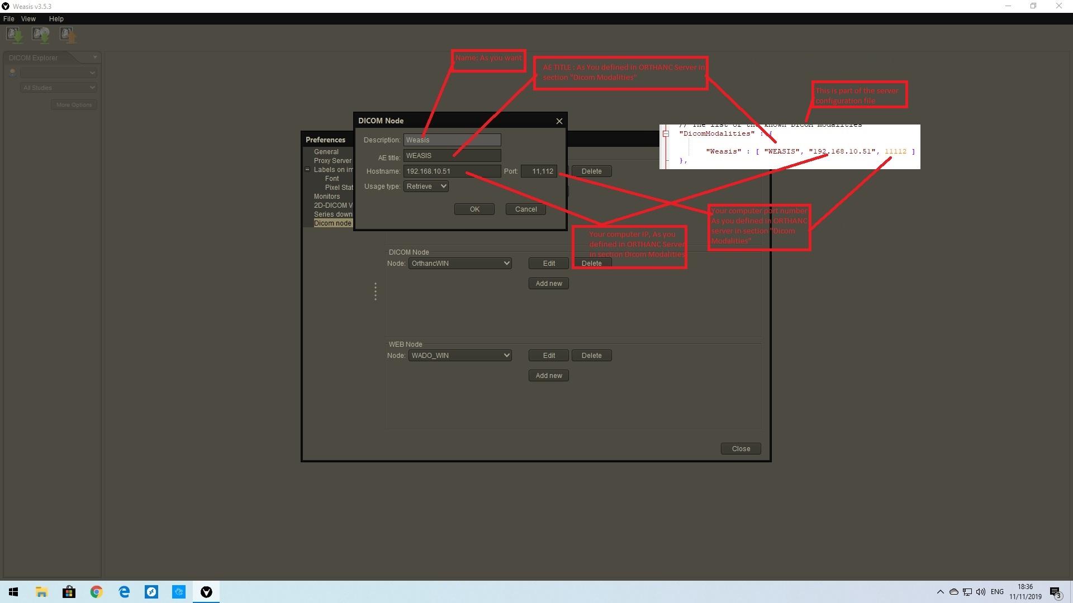Collapse the Labels on image tree node
The image size is (1073, 603).
[x=307, y=170]
